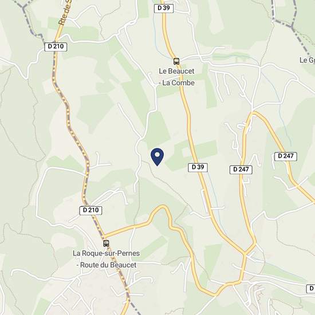Open the La Roque-sur-Pernes - Route du Beaucet label
This screenshot has width=315, height=315.
click(x=107, y=259)
